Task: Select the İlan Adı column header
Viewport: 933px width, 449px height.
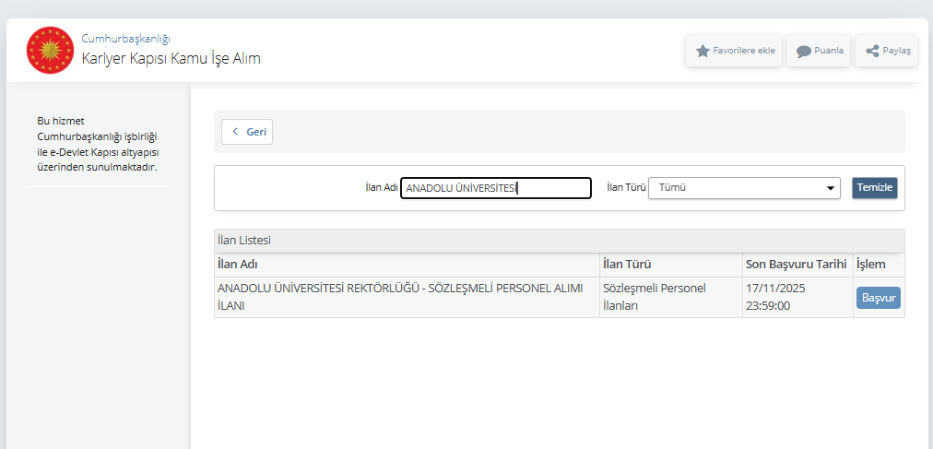Action: [x=237, y=265]
